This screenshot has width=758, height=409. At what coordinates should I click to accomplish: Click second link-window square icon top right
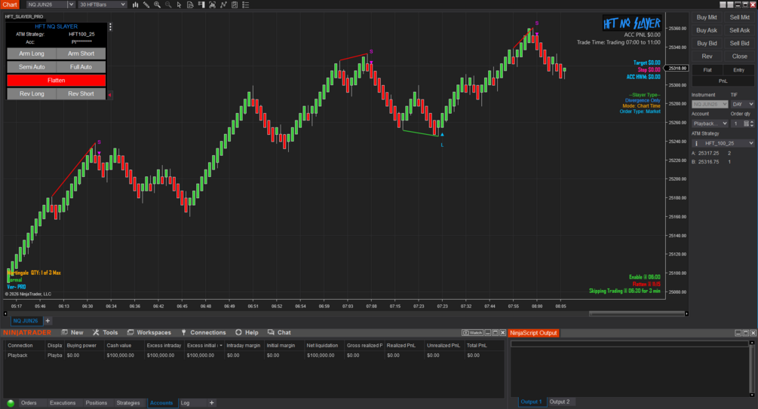[x=730, y=5]
